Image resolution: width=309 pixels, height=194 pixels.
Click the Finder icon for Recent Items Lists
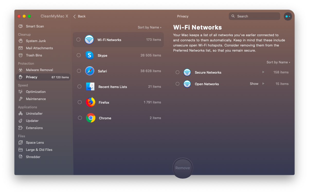pyautogui.click(x=90, y=87)
